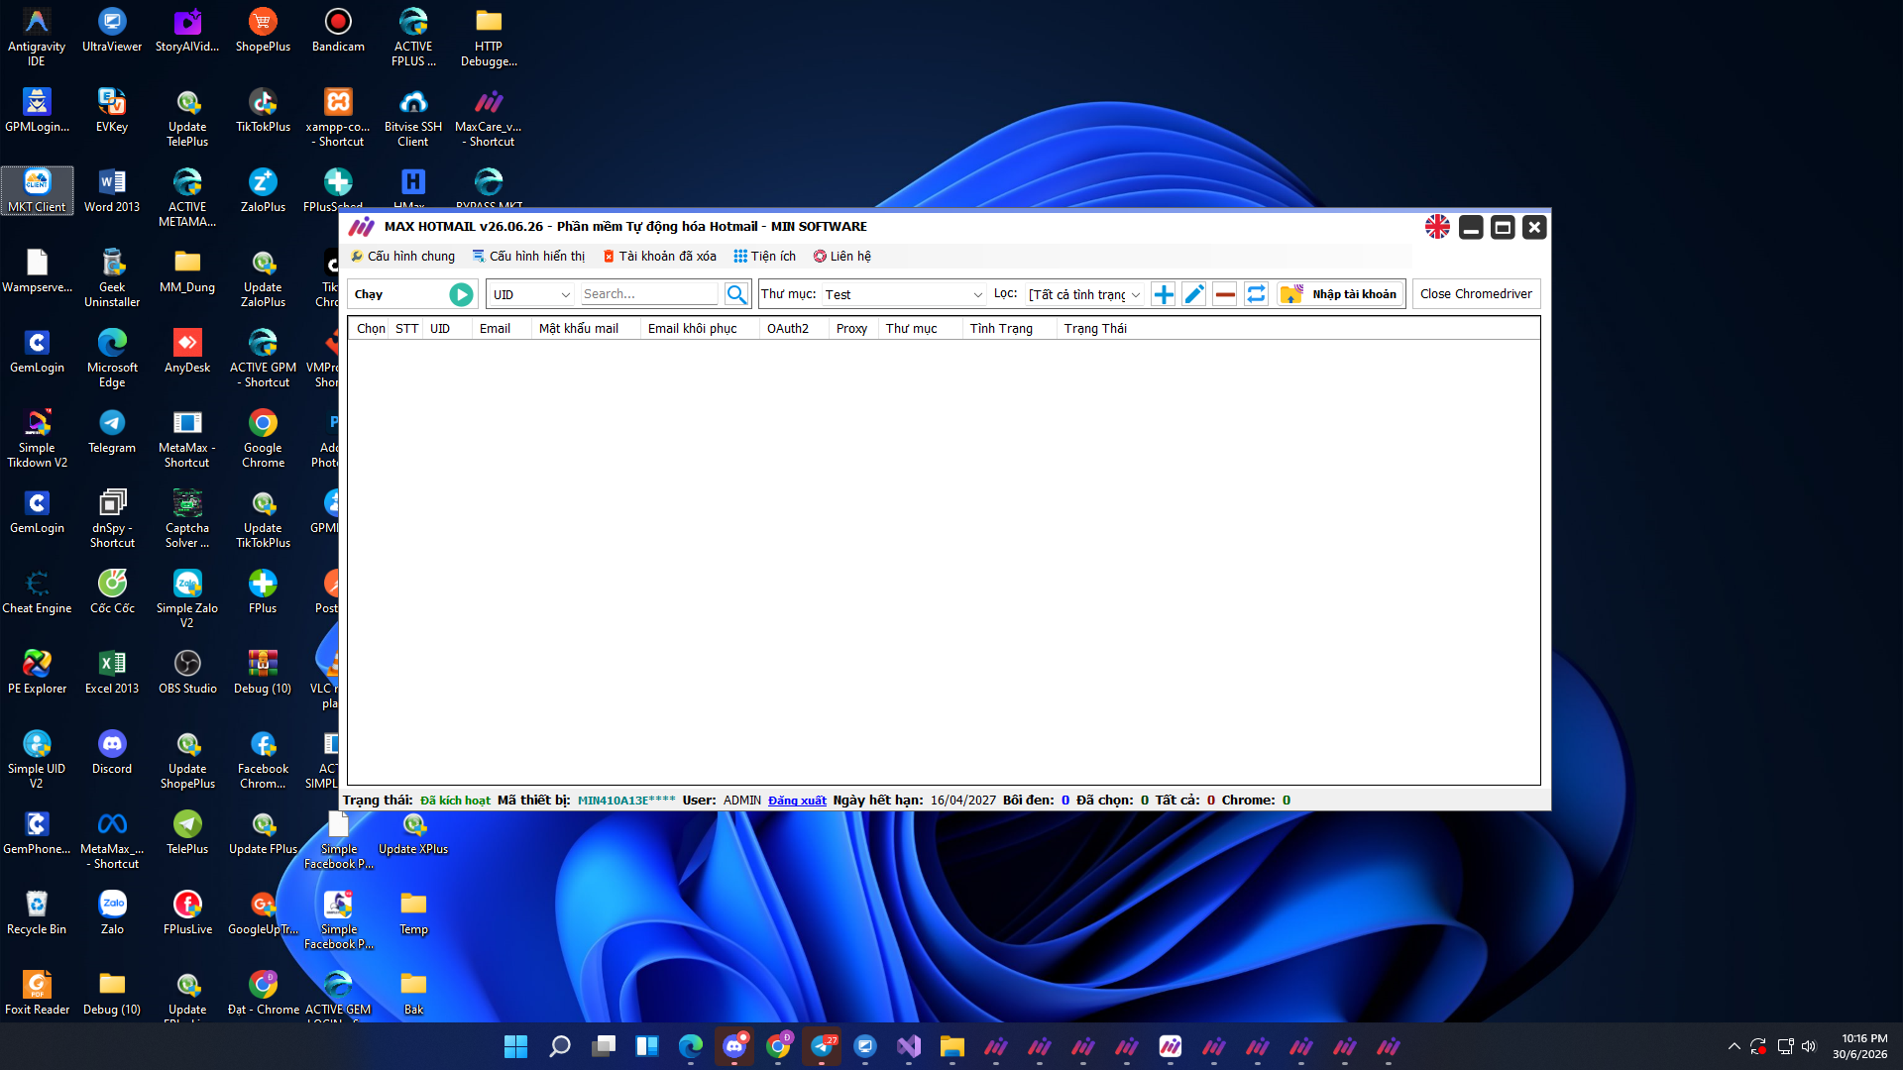Click in the Search input field
Image resolution: width=1903 pixels, height=1070 pixels.
tap(649, 294)
